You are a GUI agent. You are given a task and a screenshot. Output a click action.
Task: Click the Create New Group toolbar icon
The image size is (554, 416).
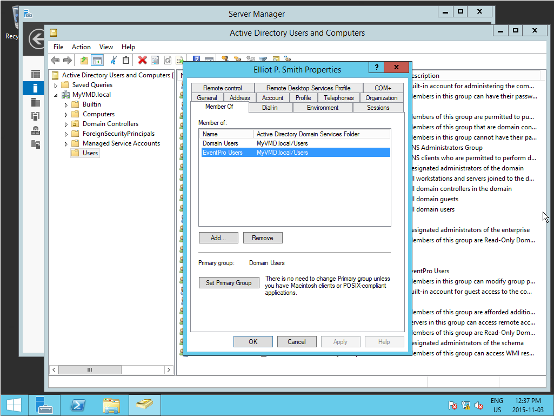point(237,59)
